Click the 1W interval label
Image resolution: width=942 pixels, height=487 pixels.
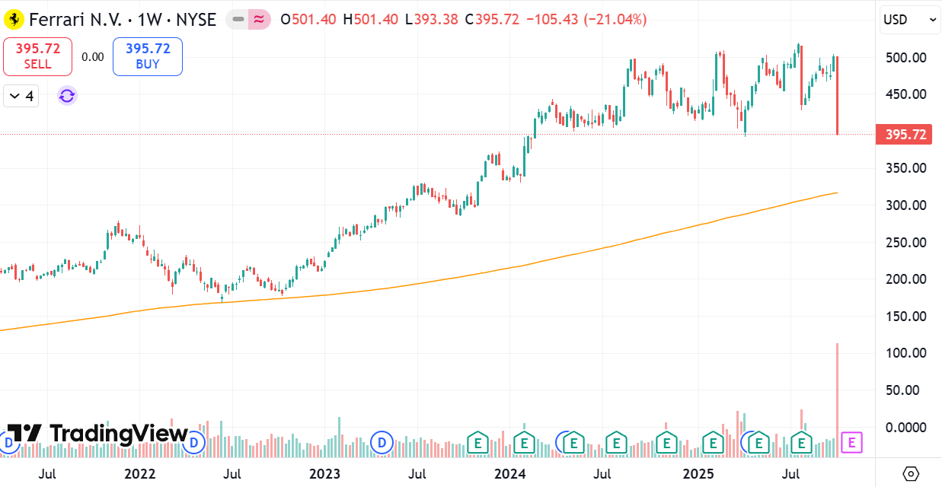click(149, 19)
